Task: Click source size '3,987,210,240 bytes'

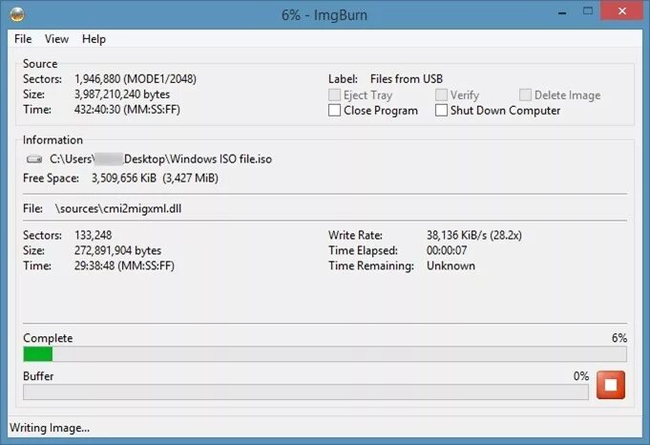Action: (x=122, y=95)
